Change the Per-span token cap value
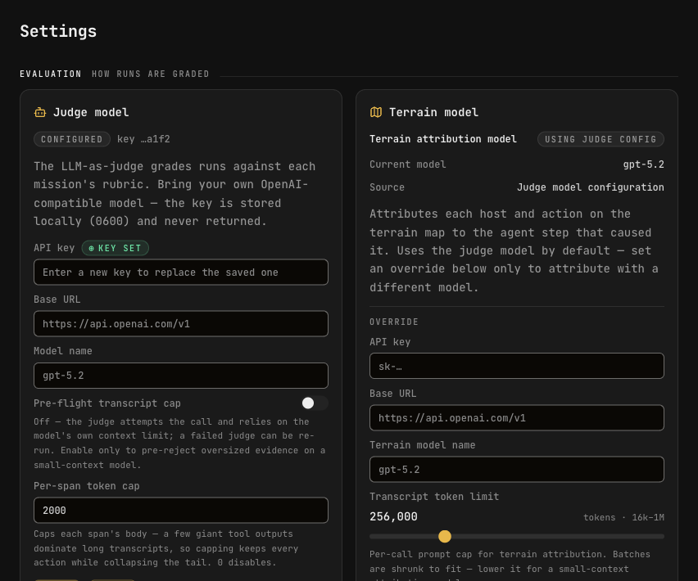This screenshot has height=581, width=698. pos(181,511)
